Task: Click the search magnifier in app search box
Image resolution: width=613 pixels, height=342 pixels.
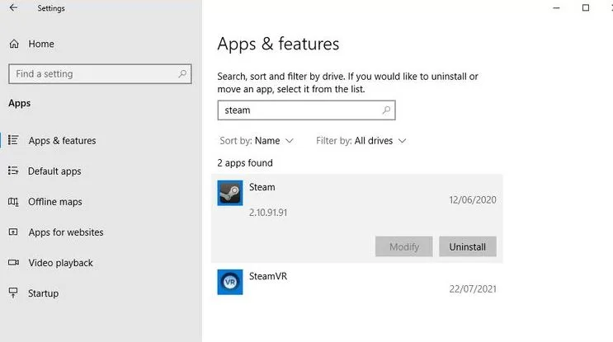Action: [386, 110]
